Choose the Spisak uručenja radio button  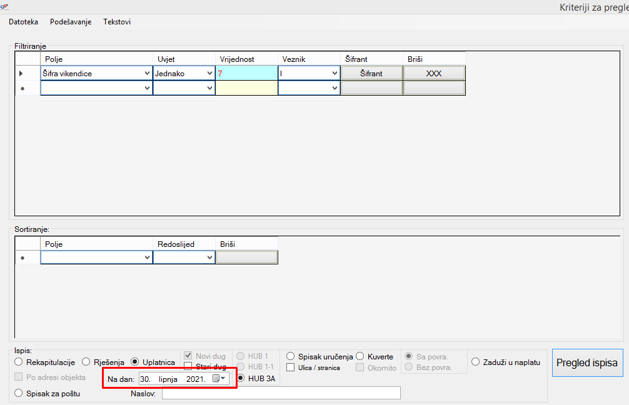(290, 356)
